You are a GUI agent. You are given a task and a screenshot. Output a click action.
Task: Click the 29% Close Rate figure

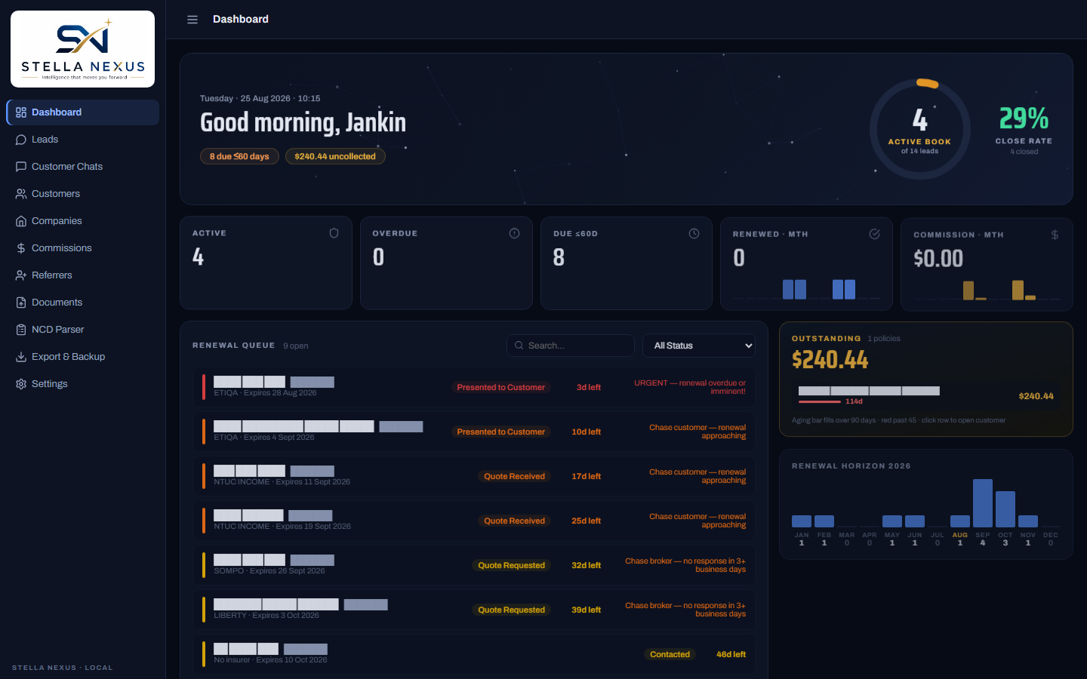(1024, 118)
